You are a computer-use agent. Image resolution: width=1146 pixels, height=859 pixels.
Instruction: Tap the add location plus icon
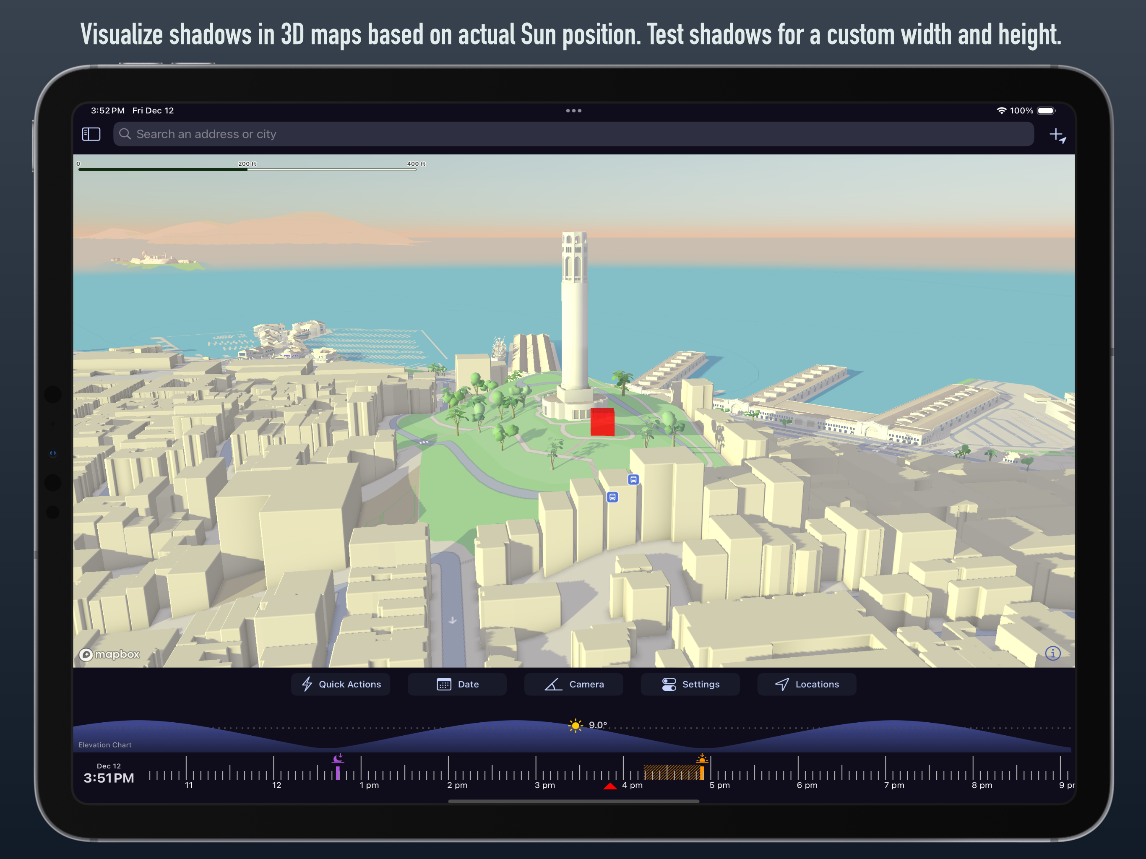(x=1057, y=136)
